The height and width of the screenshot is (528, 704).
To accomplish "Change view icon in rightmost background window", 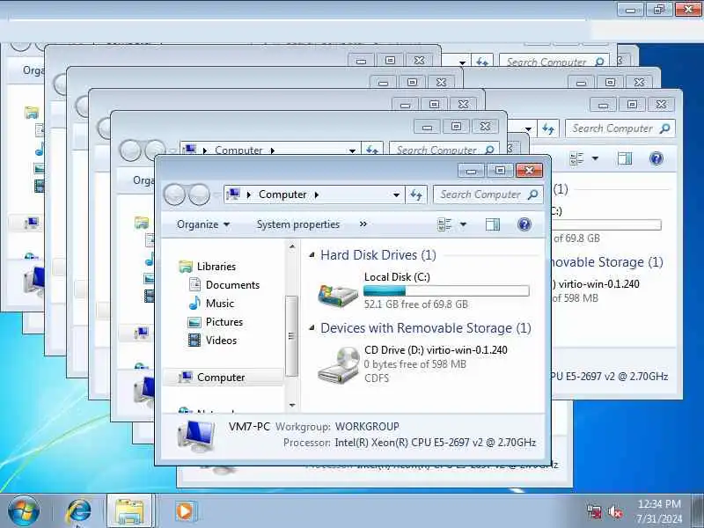I will pyautogui.click(x=576, y=158).
